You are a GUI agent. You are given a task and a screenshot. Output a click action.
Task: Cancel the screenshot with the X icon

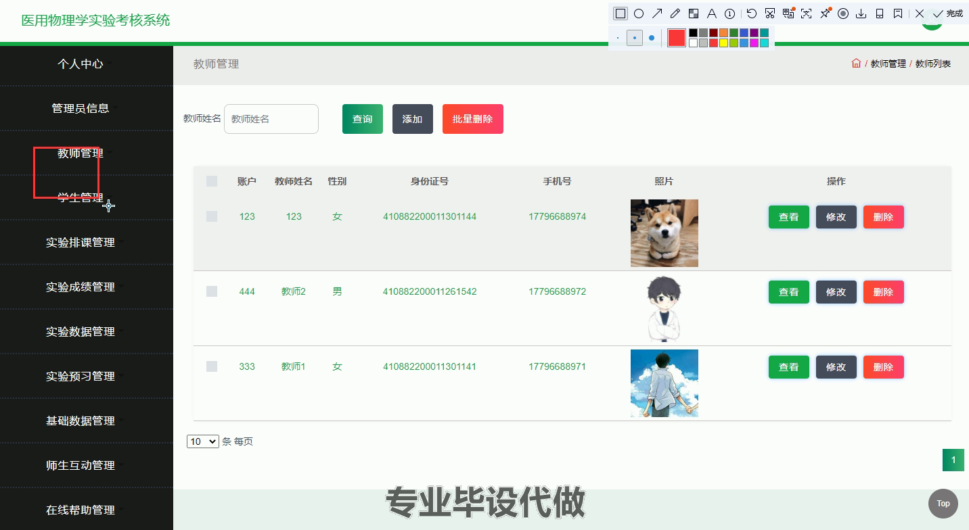(x=920, y=14)
